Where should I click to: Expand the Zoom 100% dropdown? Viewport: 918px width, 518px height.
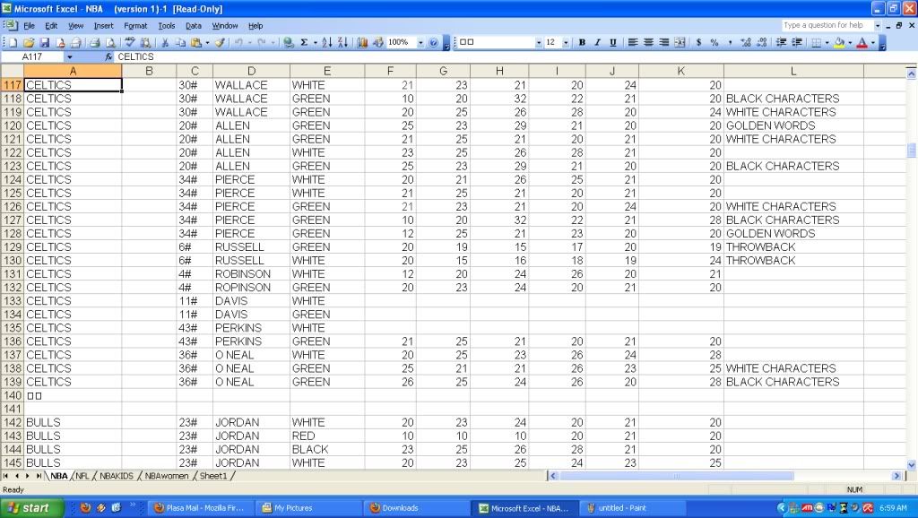click(x=420, y=42)
